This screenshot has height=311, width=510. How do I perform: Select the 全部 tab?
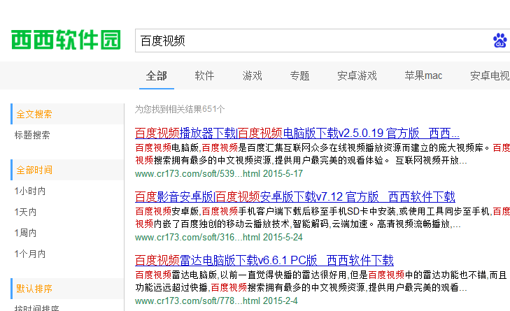point(157,75)
